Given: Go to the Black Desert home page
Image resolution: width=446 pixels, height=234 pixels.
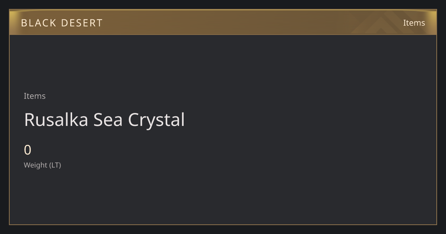Looking at the screenshot, I should click(62, 23).
